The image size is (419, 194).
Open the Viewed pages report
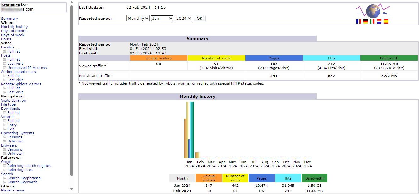(x=7, y=117)
